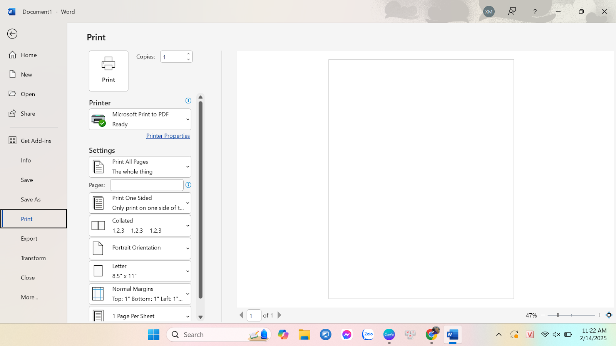This screenshot has width=616, height=346.
Task: Go to previous page in print preview
Action: click(x=241, y=315)
